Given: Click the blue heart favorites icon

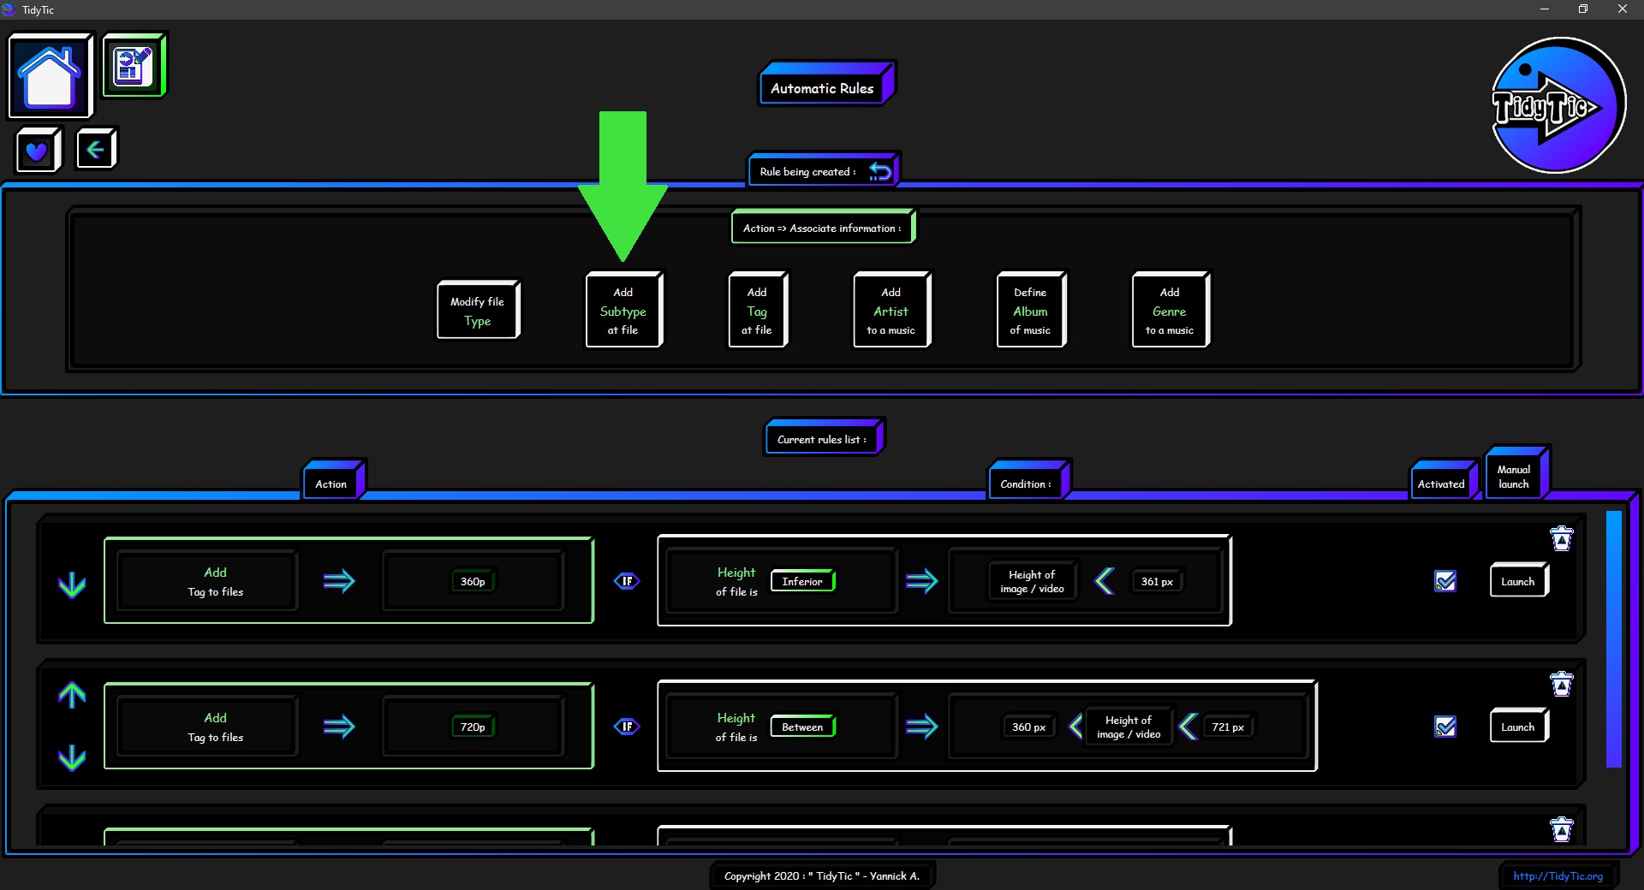Looking at the screenshot, I should [x=38, y=151].
